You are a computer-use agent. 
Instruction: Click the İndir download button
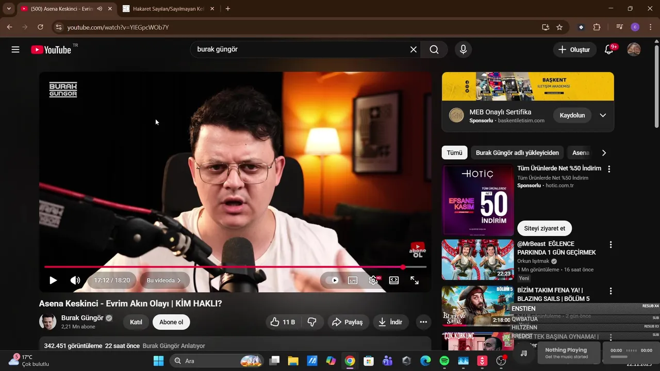tap(390, 322)
